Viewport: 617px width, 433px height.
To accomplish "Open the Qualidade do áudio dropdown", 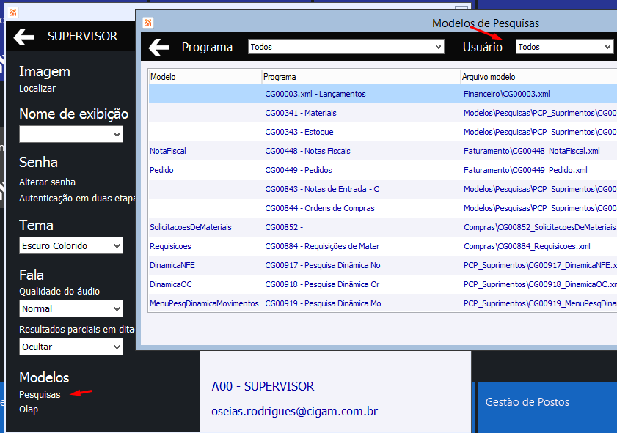I will 71,309.
